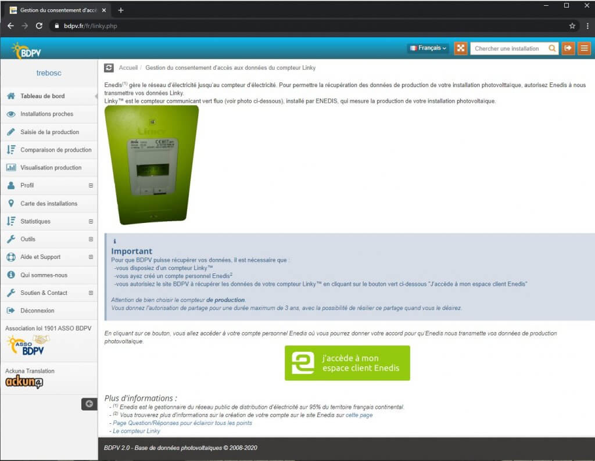Open the Français language dropdown
This screenshot has width=595, height=461.
coord(428,48)
